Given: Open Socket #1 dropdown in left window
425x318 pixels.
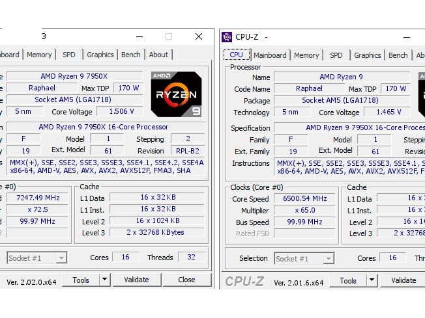Looking at the screenshot, I should [37, 258].
